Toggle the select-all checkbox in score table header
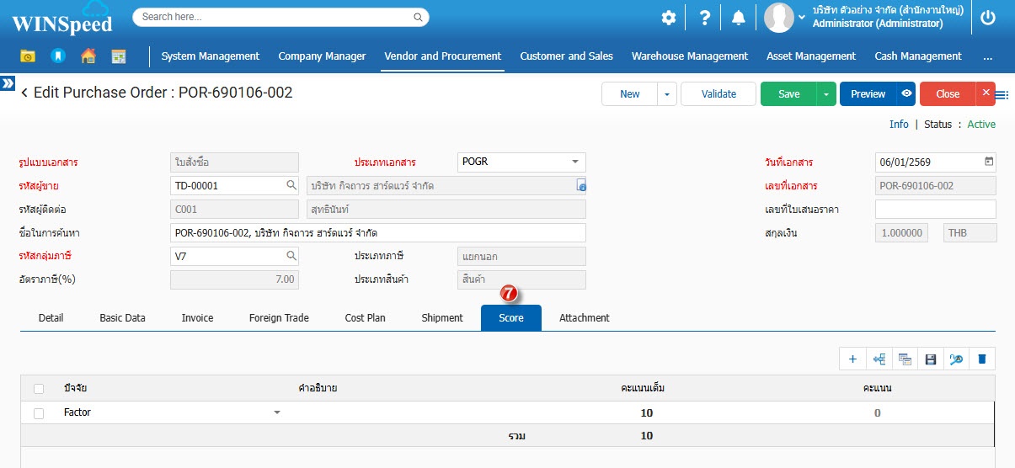The image size is (1015, 468). click(39, 389)
